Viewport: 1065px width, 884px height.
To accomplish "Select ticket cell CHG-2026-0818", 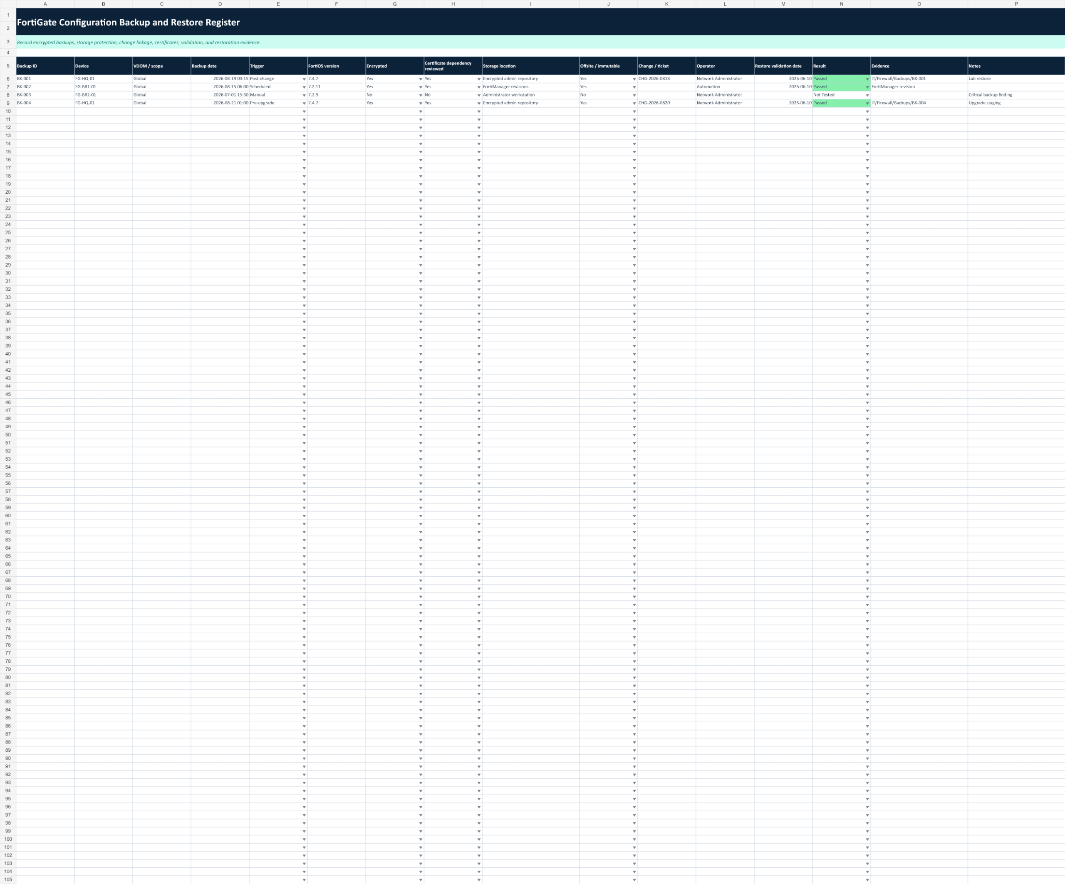I will coord(666,79).
